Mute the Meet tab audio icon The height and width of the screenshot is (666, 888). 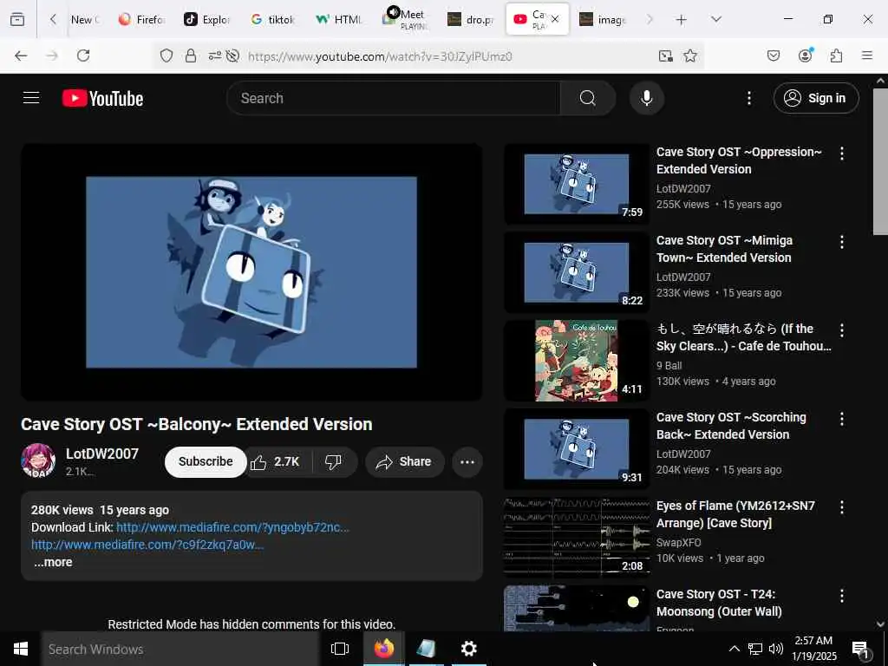tap(393, 12)
